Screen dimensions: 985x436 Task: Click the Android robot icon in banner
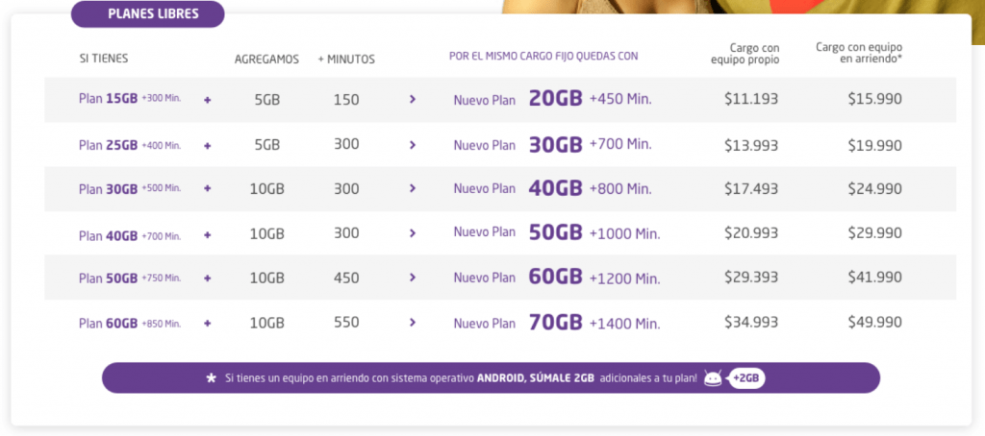(x=713, y=377)
